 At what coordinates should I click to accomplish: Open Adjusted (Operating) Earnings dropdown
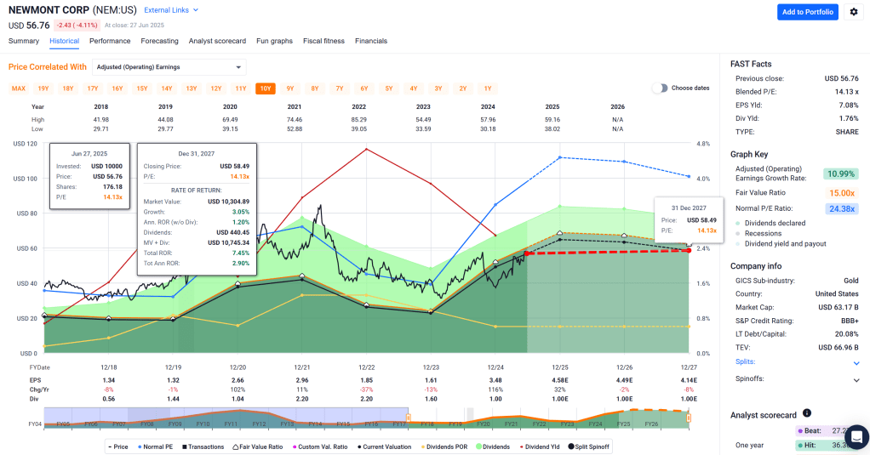click(169, 67)
